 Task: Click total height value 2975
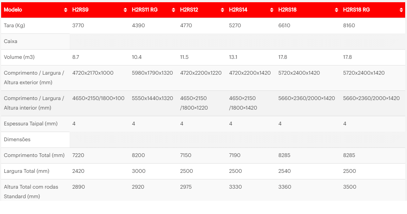pyautogui.click(x=186, y=187)
